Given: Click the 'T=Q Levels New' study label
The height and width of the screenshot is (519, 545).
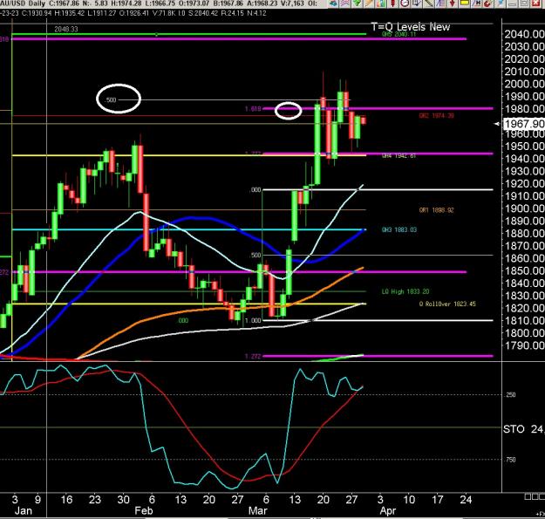Looking at the screenshot, I should pyautogui.click(x=411, y=27).
